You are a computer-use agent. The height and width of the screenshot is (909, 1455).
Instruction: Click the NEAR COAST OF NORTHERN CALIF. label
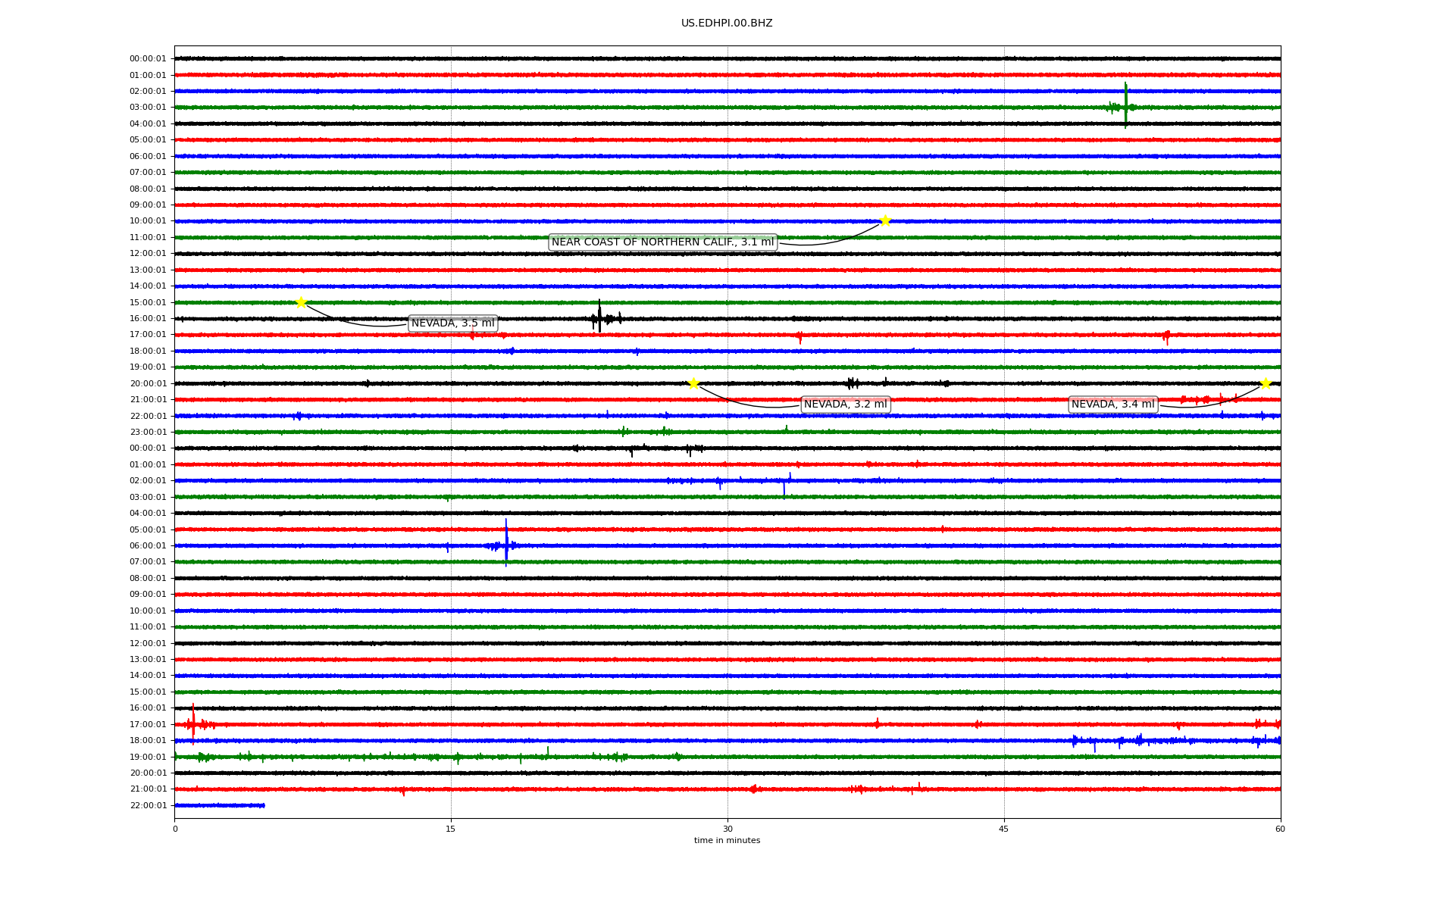pos(662,242)
